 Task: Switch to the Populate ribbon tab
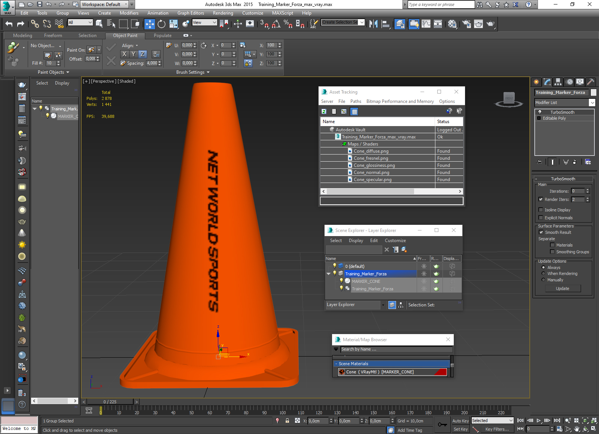coord(163,36)
